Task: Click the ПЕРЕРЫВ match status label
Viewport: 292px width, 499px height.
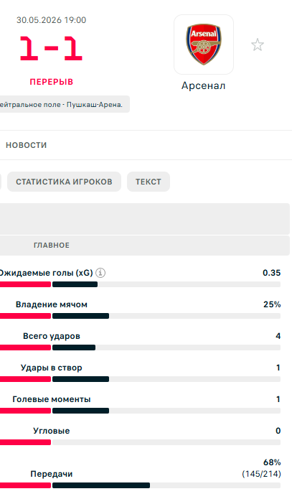Action: pos(51,82)
